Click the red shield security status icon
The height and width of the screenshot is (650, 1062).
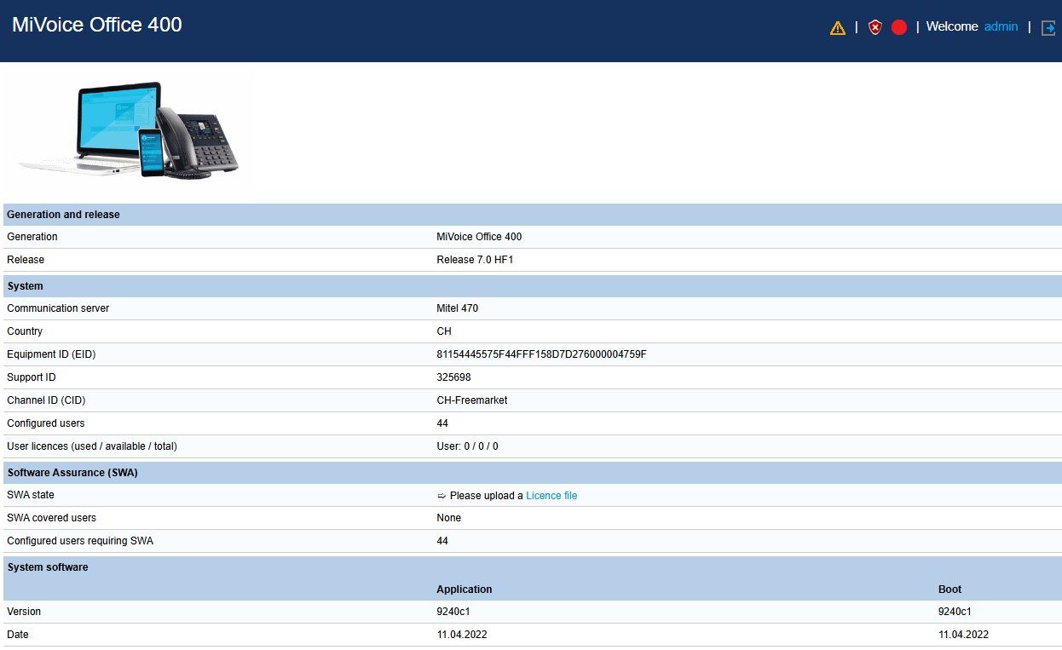coord(874,27)
